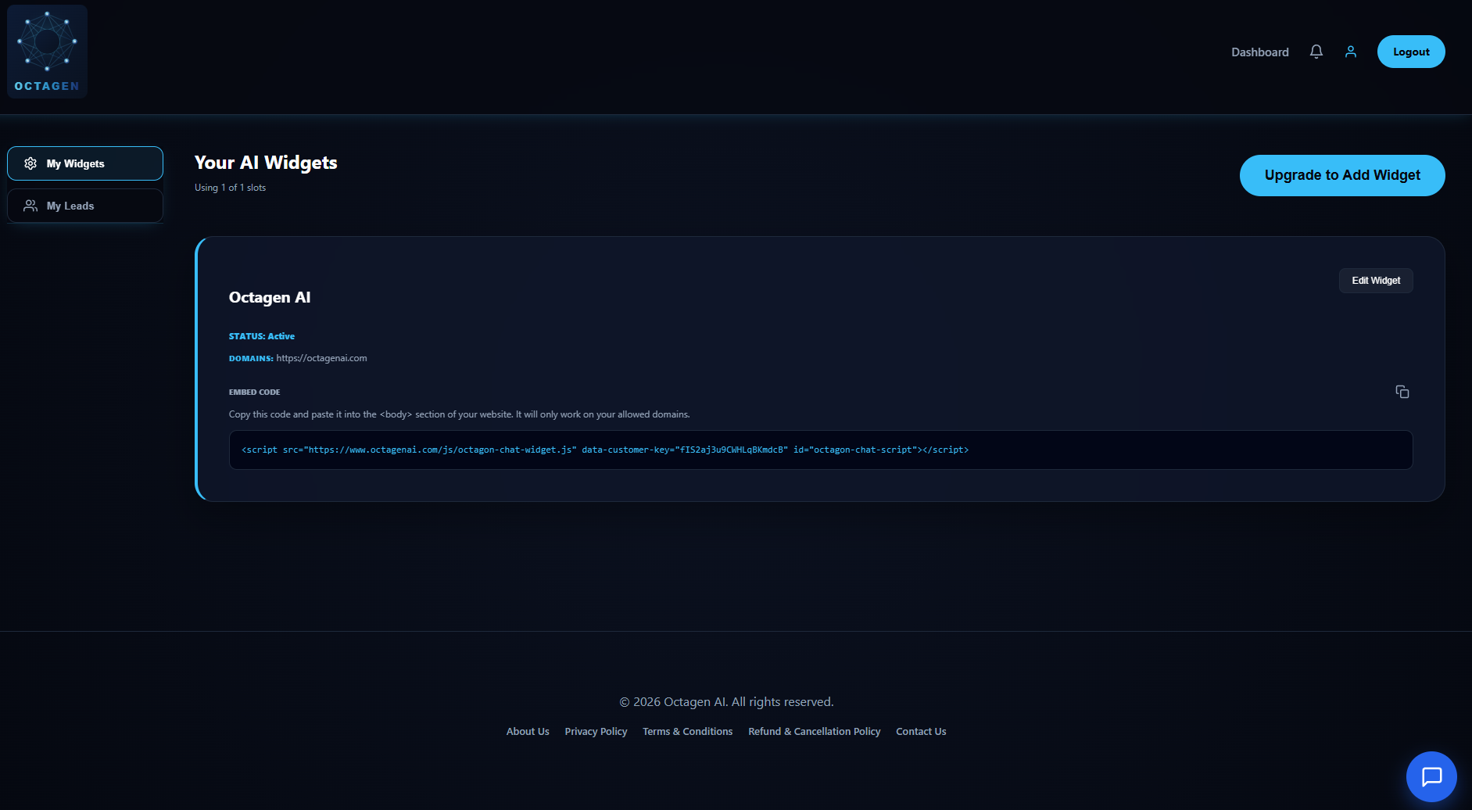Click the Your AI Widgets heading

tap(266, 163)
